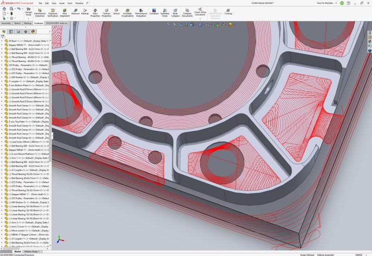Screen dimensions: 372x256
Task: Click the MMGS unit system status
Action: pos(359,255)
